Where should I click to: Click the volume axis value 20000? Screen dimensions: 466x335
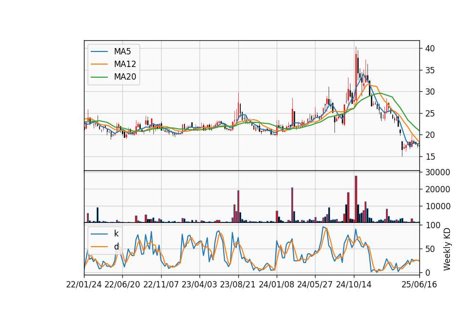438,189
